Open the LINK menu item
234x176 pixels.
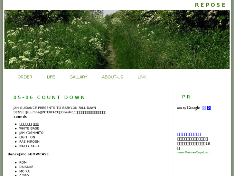[x=142, y=77]
